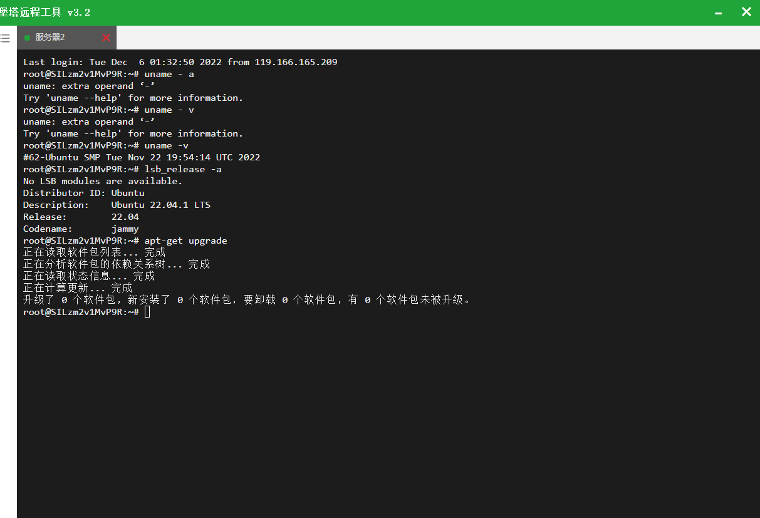This screenshot has width=760, height=518.
Task: Minimize the 堡塔远程工具 window
Action: (719, 13)
